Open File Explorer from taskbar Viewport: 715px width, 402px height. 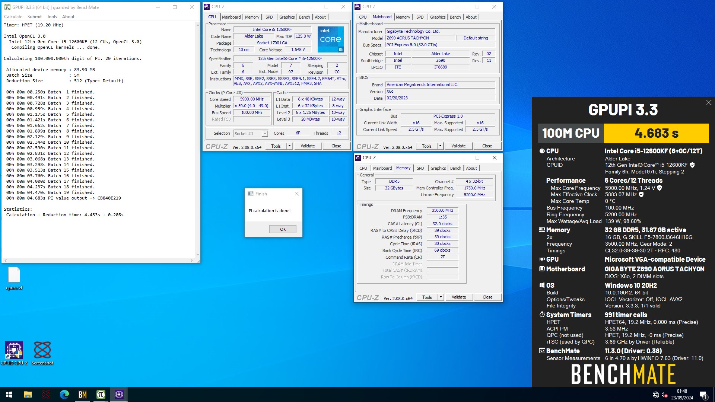tap(28, 395)
